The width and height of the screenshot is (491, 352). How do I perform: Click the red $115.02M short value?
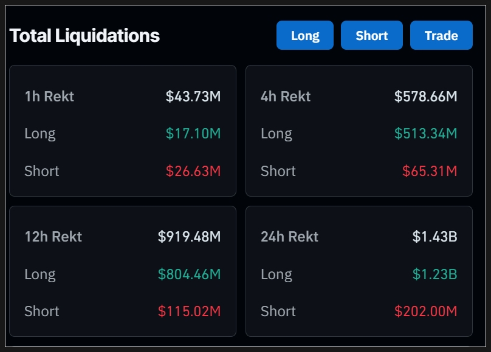(x=189, y=311)
